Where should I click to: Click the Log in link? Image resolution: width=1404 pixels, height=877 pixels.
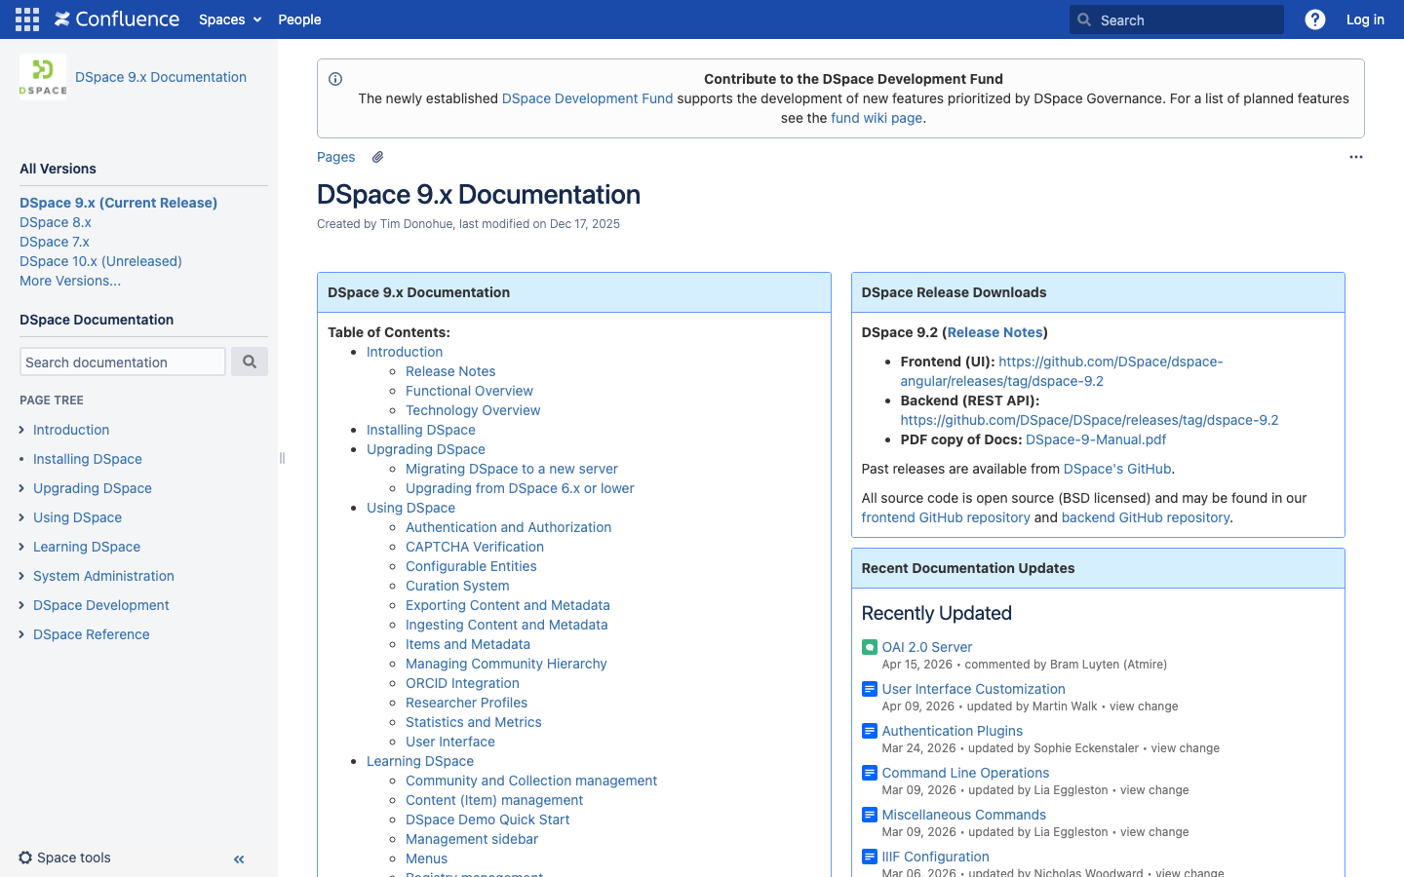click(x=1365, y=19)
